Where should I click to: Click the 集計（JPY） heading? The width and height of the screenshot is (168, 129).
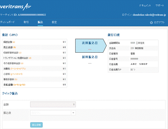[10, 35]
